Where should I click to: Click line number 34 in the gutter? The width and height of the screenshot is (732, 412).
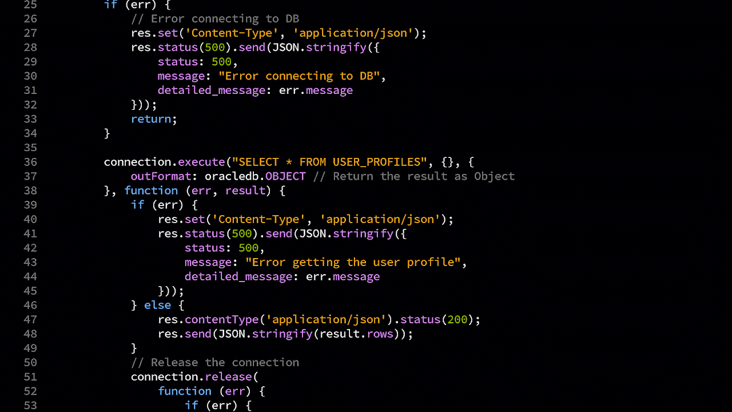[30, 133]
